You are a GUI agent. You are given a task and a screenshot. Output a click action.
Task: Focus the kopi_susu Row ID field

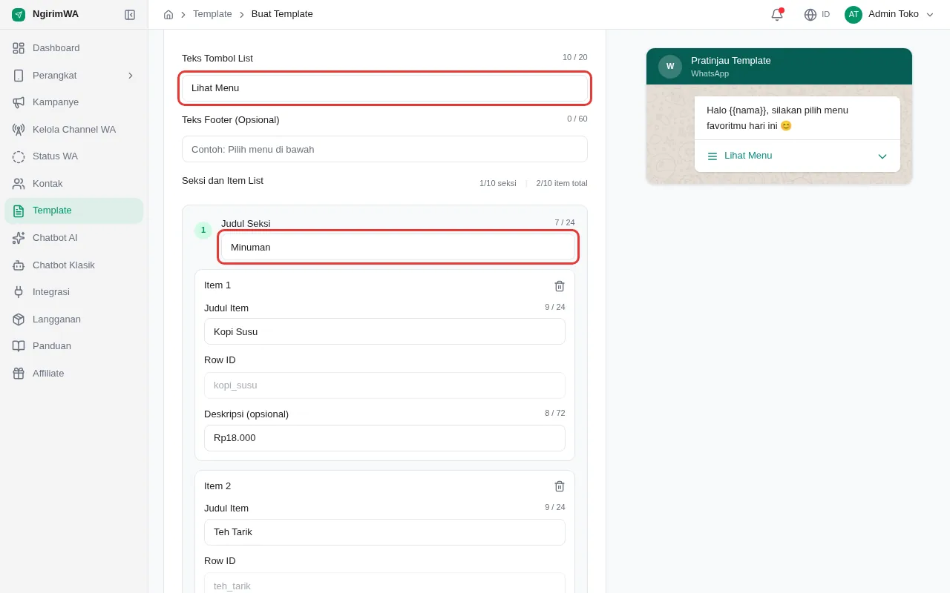coord(384,385)
